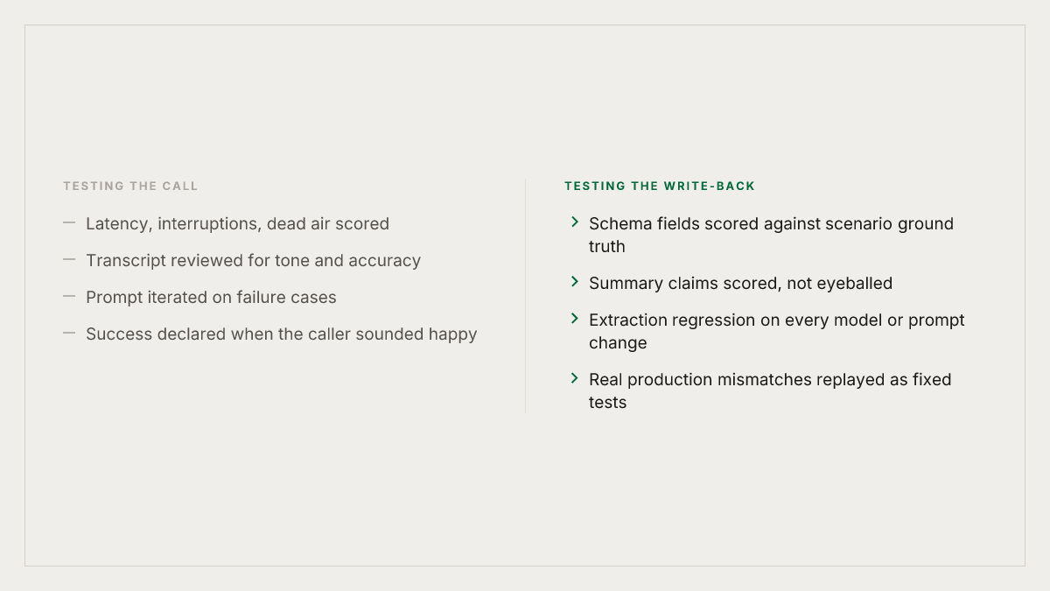
Task: Click the chevron beside Extraction regression
Action: (x=575, y=319)
